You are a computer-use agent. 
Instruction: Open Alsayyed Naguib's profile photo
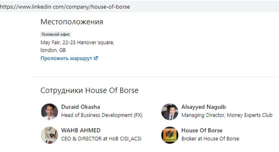170,112
